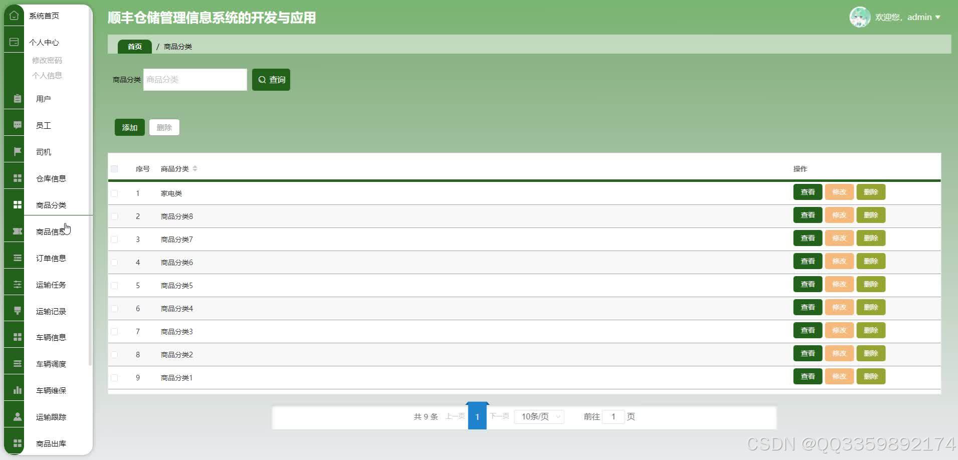Click 修改 for row 商品分类8
The height and width of the screenshot is (460, 958).
click(839, 215)
